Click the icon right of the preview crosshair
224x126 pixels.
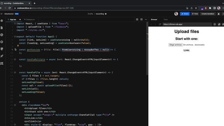219,24
